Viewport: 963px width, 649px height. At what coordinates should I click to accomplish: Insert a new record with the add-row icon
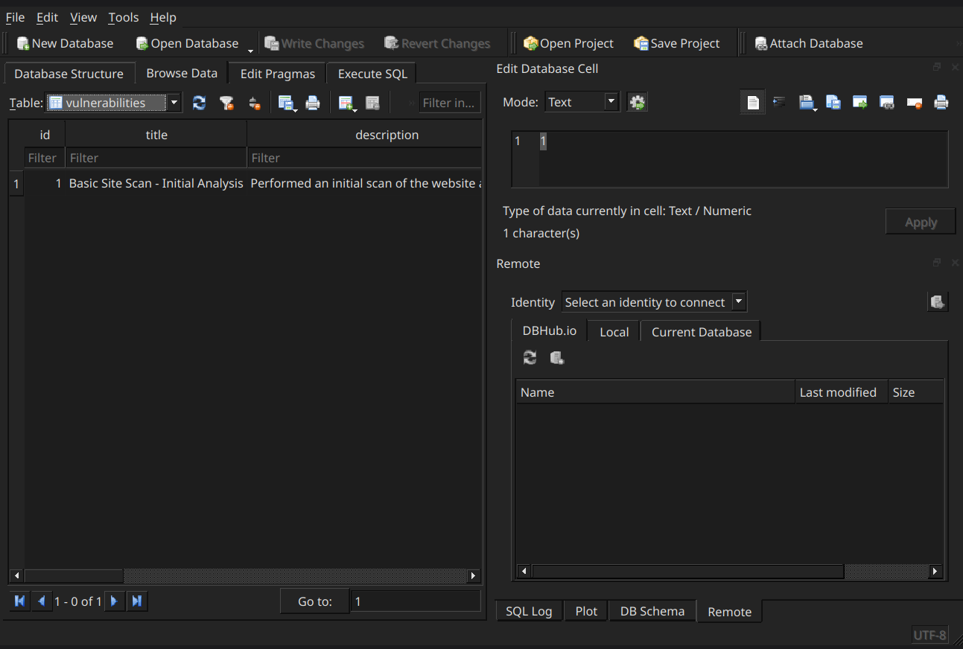[346, 103]
